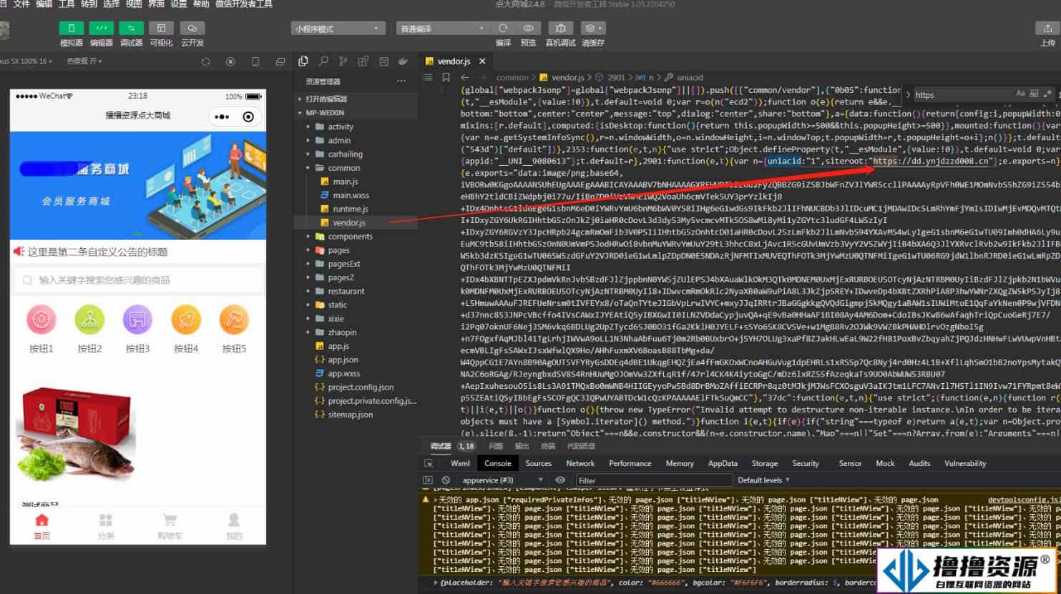This screenshot has height=594, width=1061.
Task: Open the resource manager more options (...)
Action: tap(401, 81)
